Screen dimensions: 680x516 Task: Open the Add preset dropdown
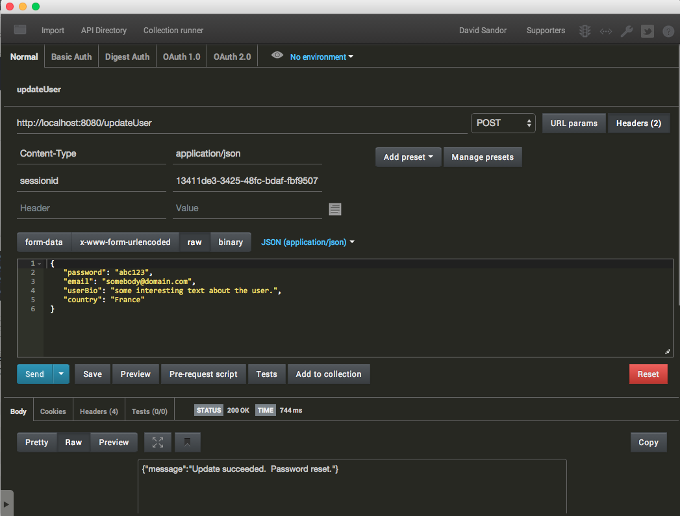click(408, 157)
